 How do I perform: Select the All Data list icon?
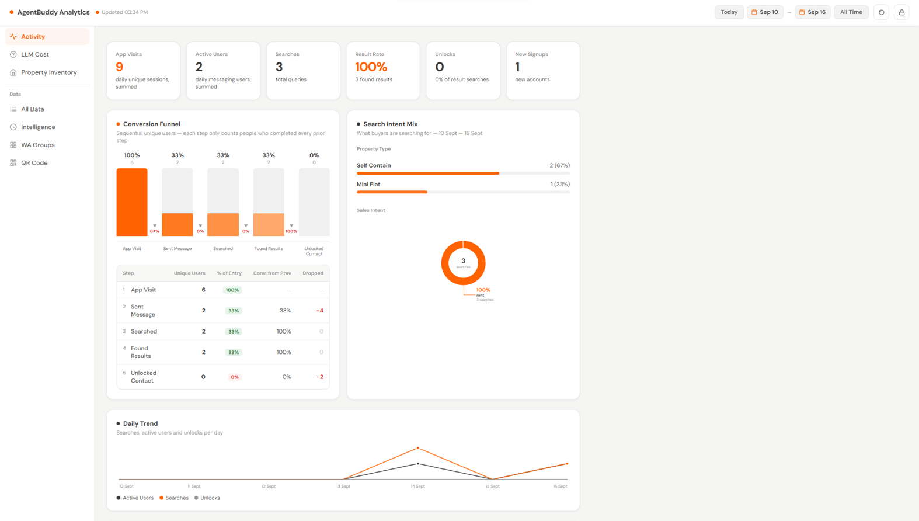coord(13,109)
